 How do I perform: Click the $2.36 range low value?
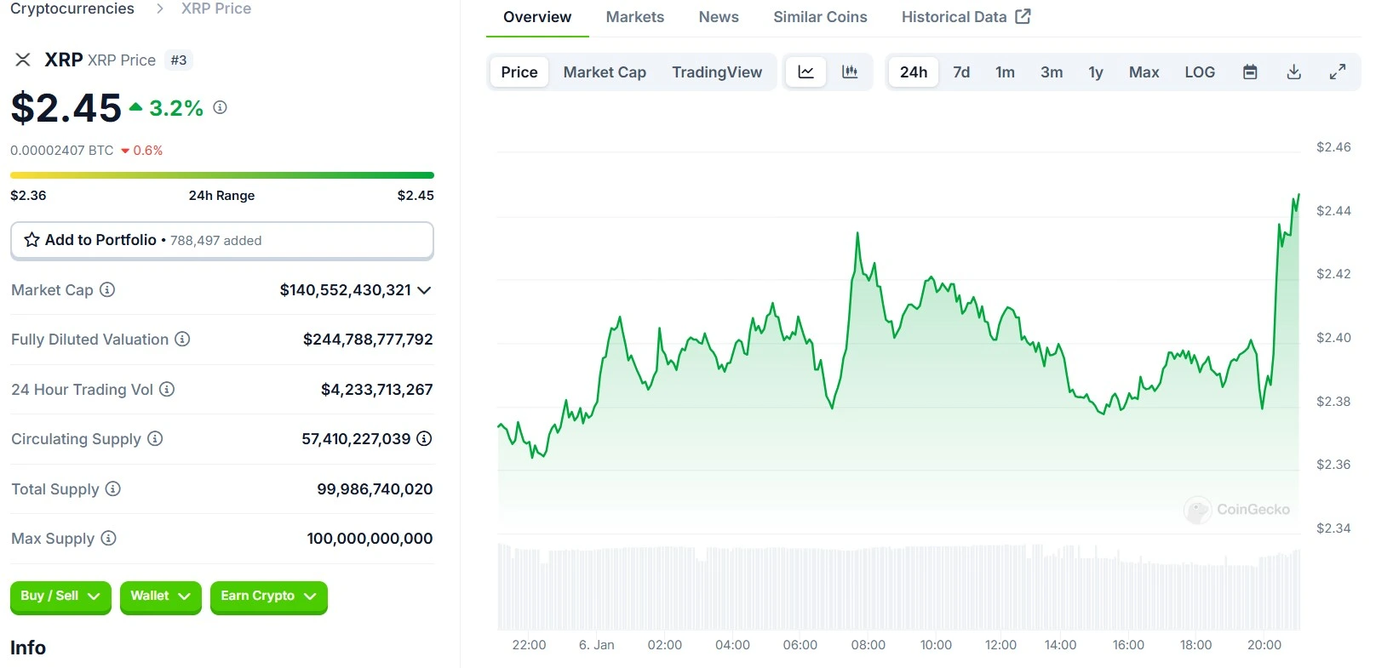coord(28,196)
